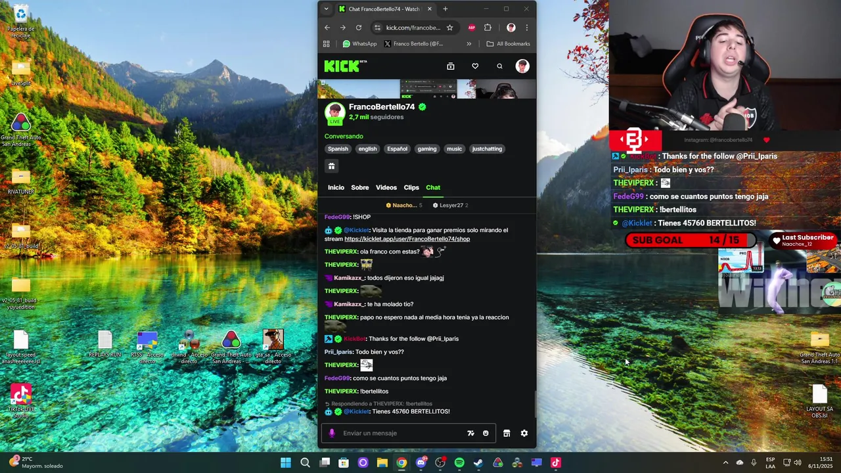Image resolution: width=841 pixels, height=473 pixels.
Task: Open Chrome extensions puzzle icon
Action: tap(488, 28)
